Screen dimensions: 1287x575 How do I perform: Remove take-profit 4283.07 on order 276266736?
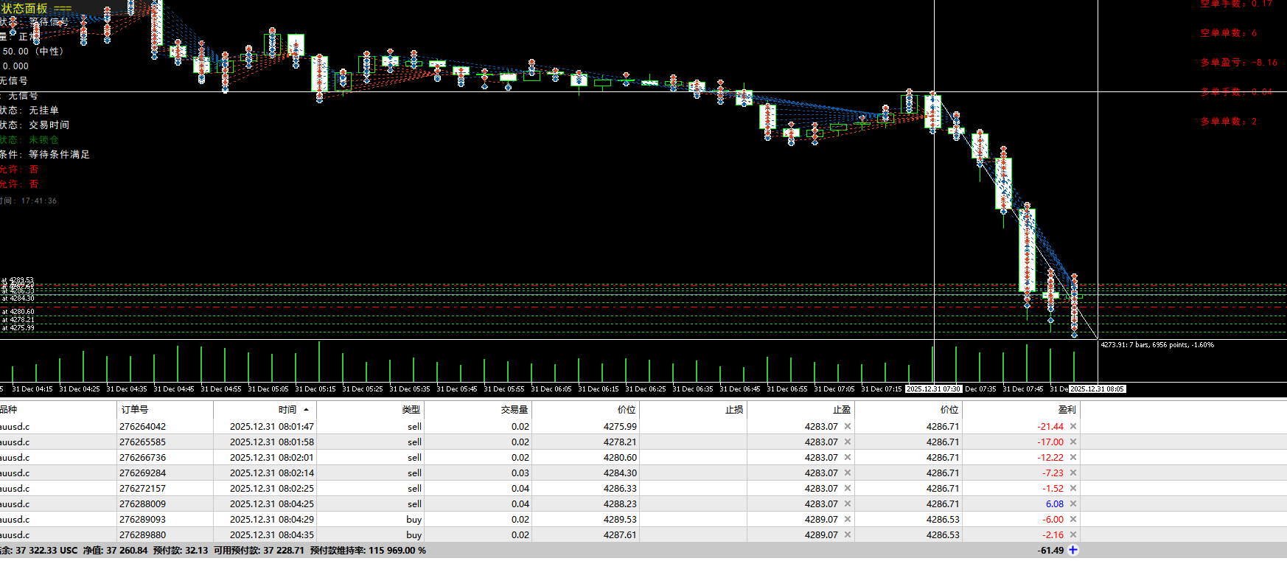pyautogui.click(x=848, y=457)
